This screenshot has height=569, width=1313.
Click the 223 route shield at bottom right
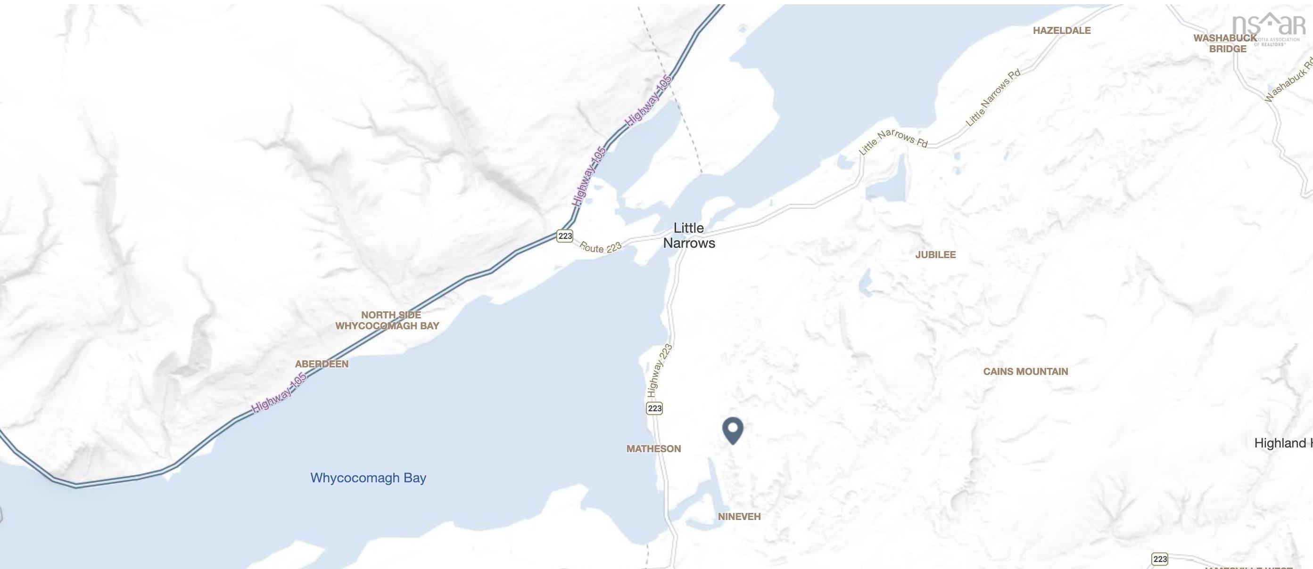point(1160,559)
